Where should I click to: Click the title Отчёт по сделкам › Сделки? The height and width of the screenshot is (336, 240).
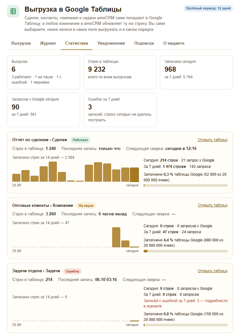(40, 140)
